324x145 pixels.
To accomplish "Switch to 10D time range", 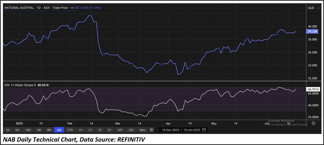I will tap(28, 130).
